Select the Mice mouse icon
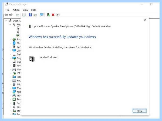Viewport: 162px width, 121px height. click(x=14, y=84)
